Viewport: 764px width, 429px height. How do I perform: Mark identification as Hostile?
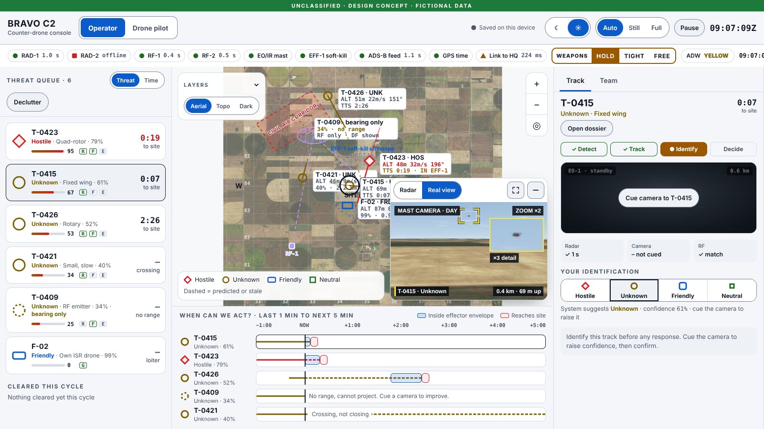pyautogui.click(x=585, y=290)
